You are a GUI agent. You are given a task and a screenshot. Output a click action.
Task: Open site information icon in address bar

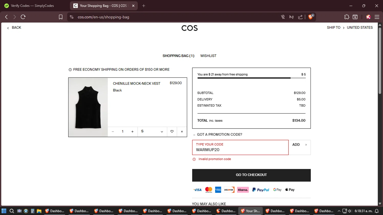(72, 17)
